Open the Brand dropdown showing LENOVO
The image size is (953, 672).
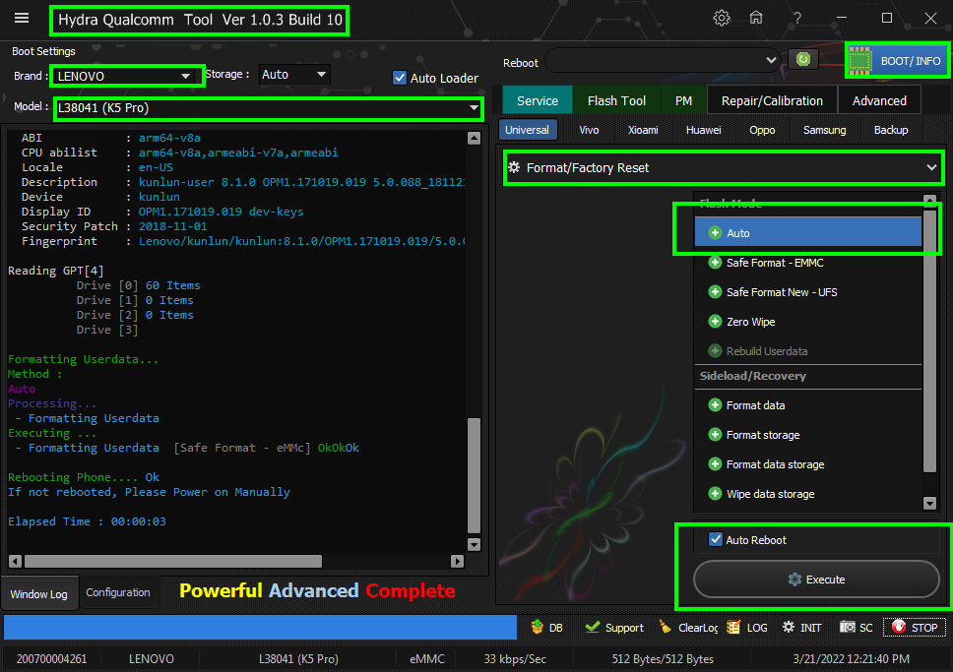(x=125, y=76)
